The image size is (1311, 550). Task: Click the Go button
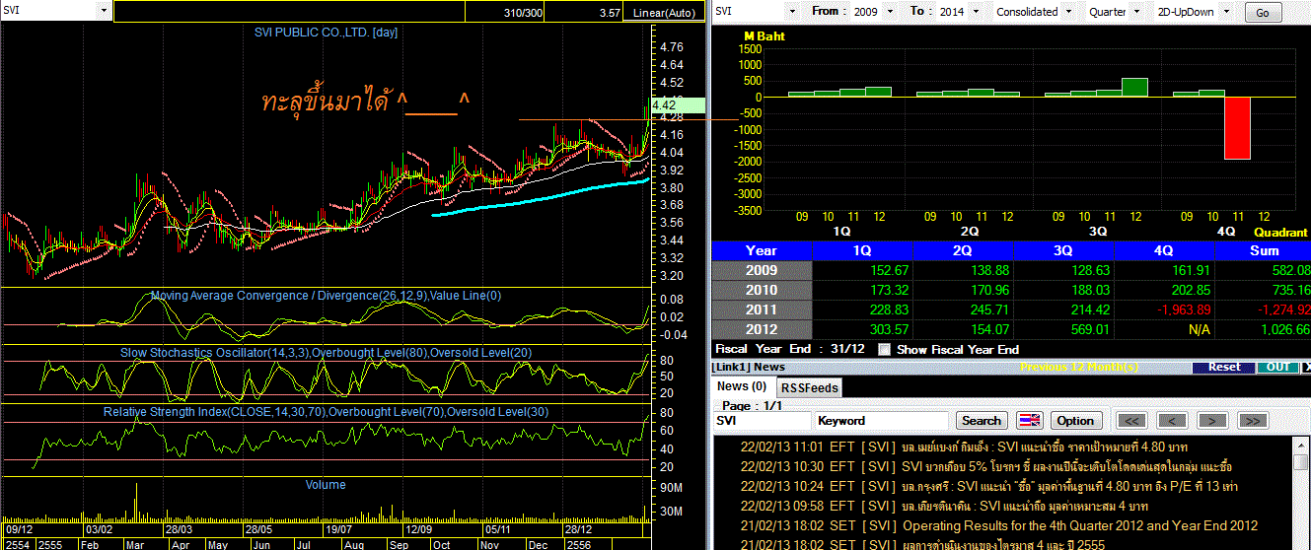tap(1263, 13)
